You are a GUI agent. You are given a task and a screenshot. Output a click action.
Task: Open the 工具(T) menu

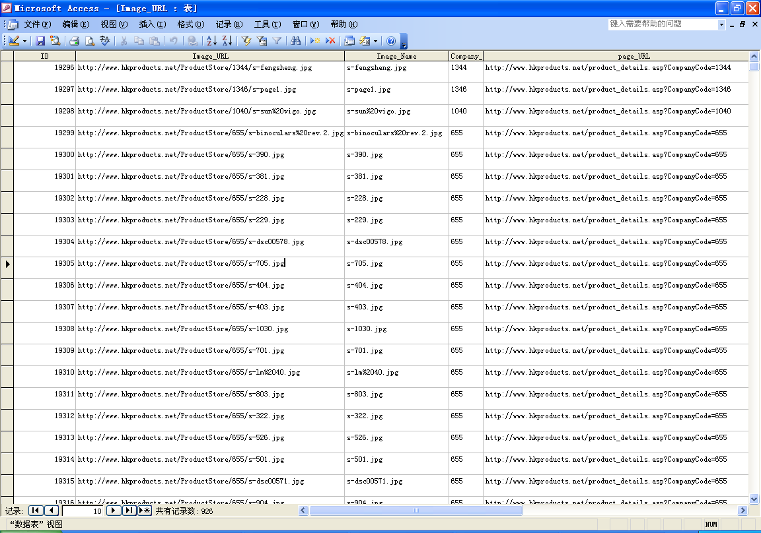coord(267,24)
